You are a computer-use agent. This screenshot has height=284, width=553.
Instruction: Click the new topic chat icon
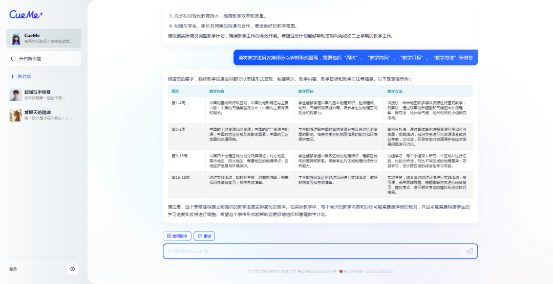pos(14,59)
